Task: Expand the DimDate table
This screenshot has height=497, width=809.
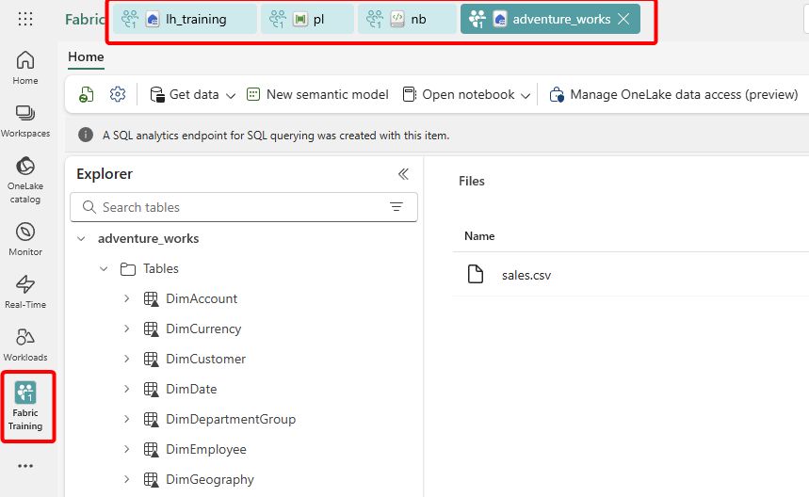Action: point(127,389)
